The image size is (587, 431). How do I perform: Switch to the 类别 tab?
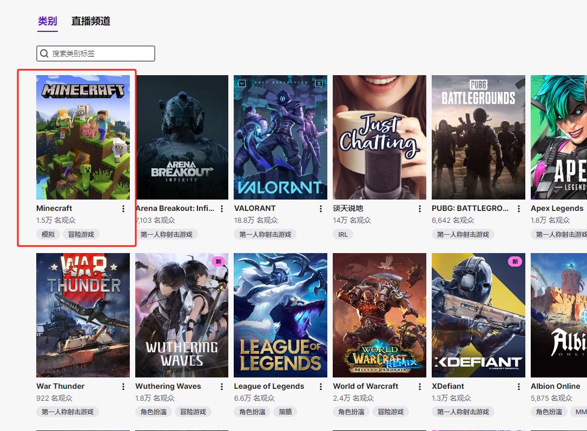point(48,21)
